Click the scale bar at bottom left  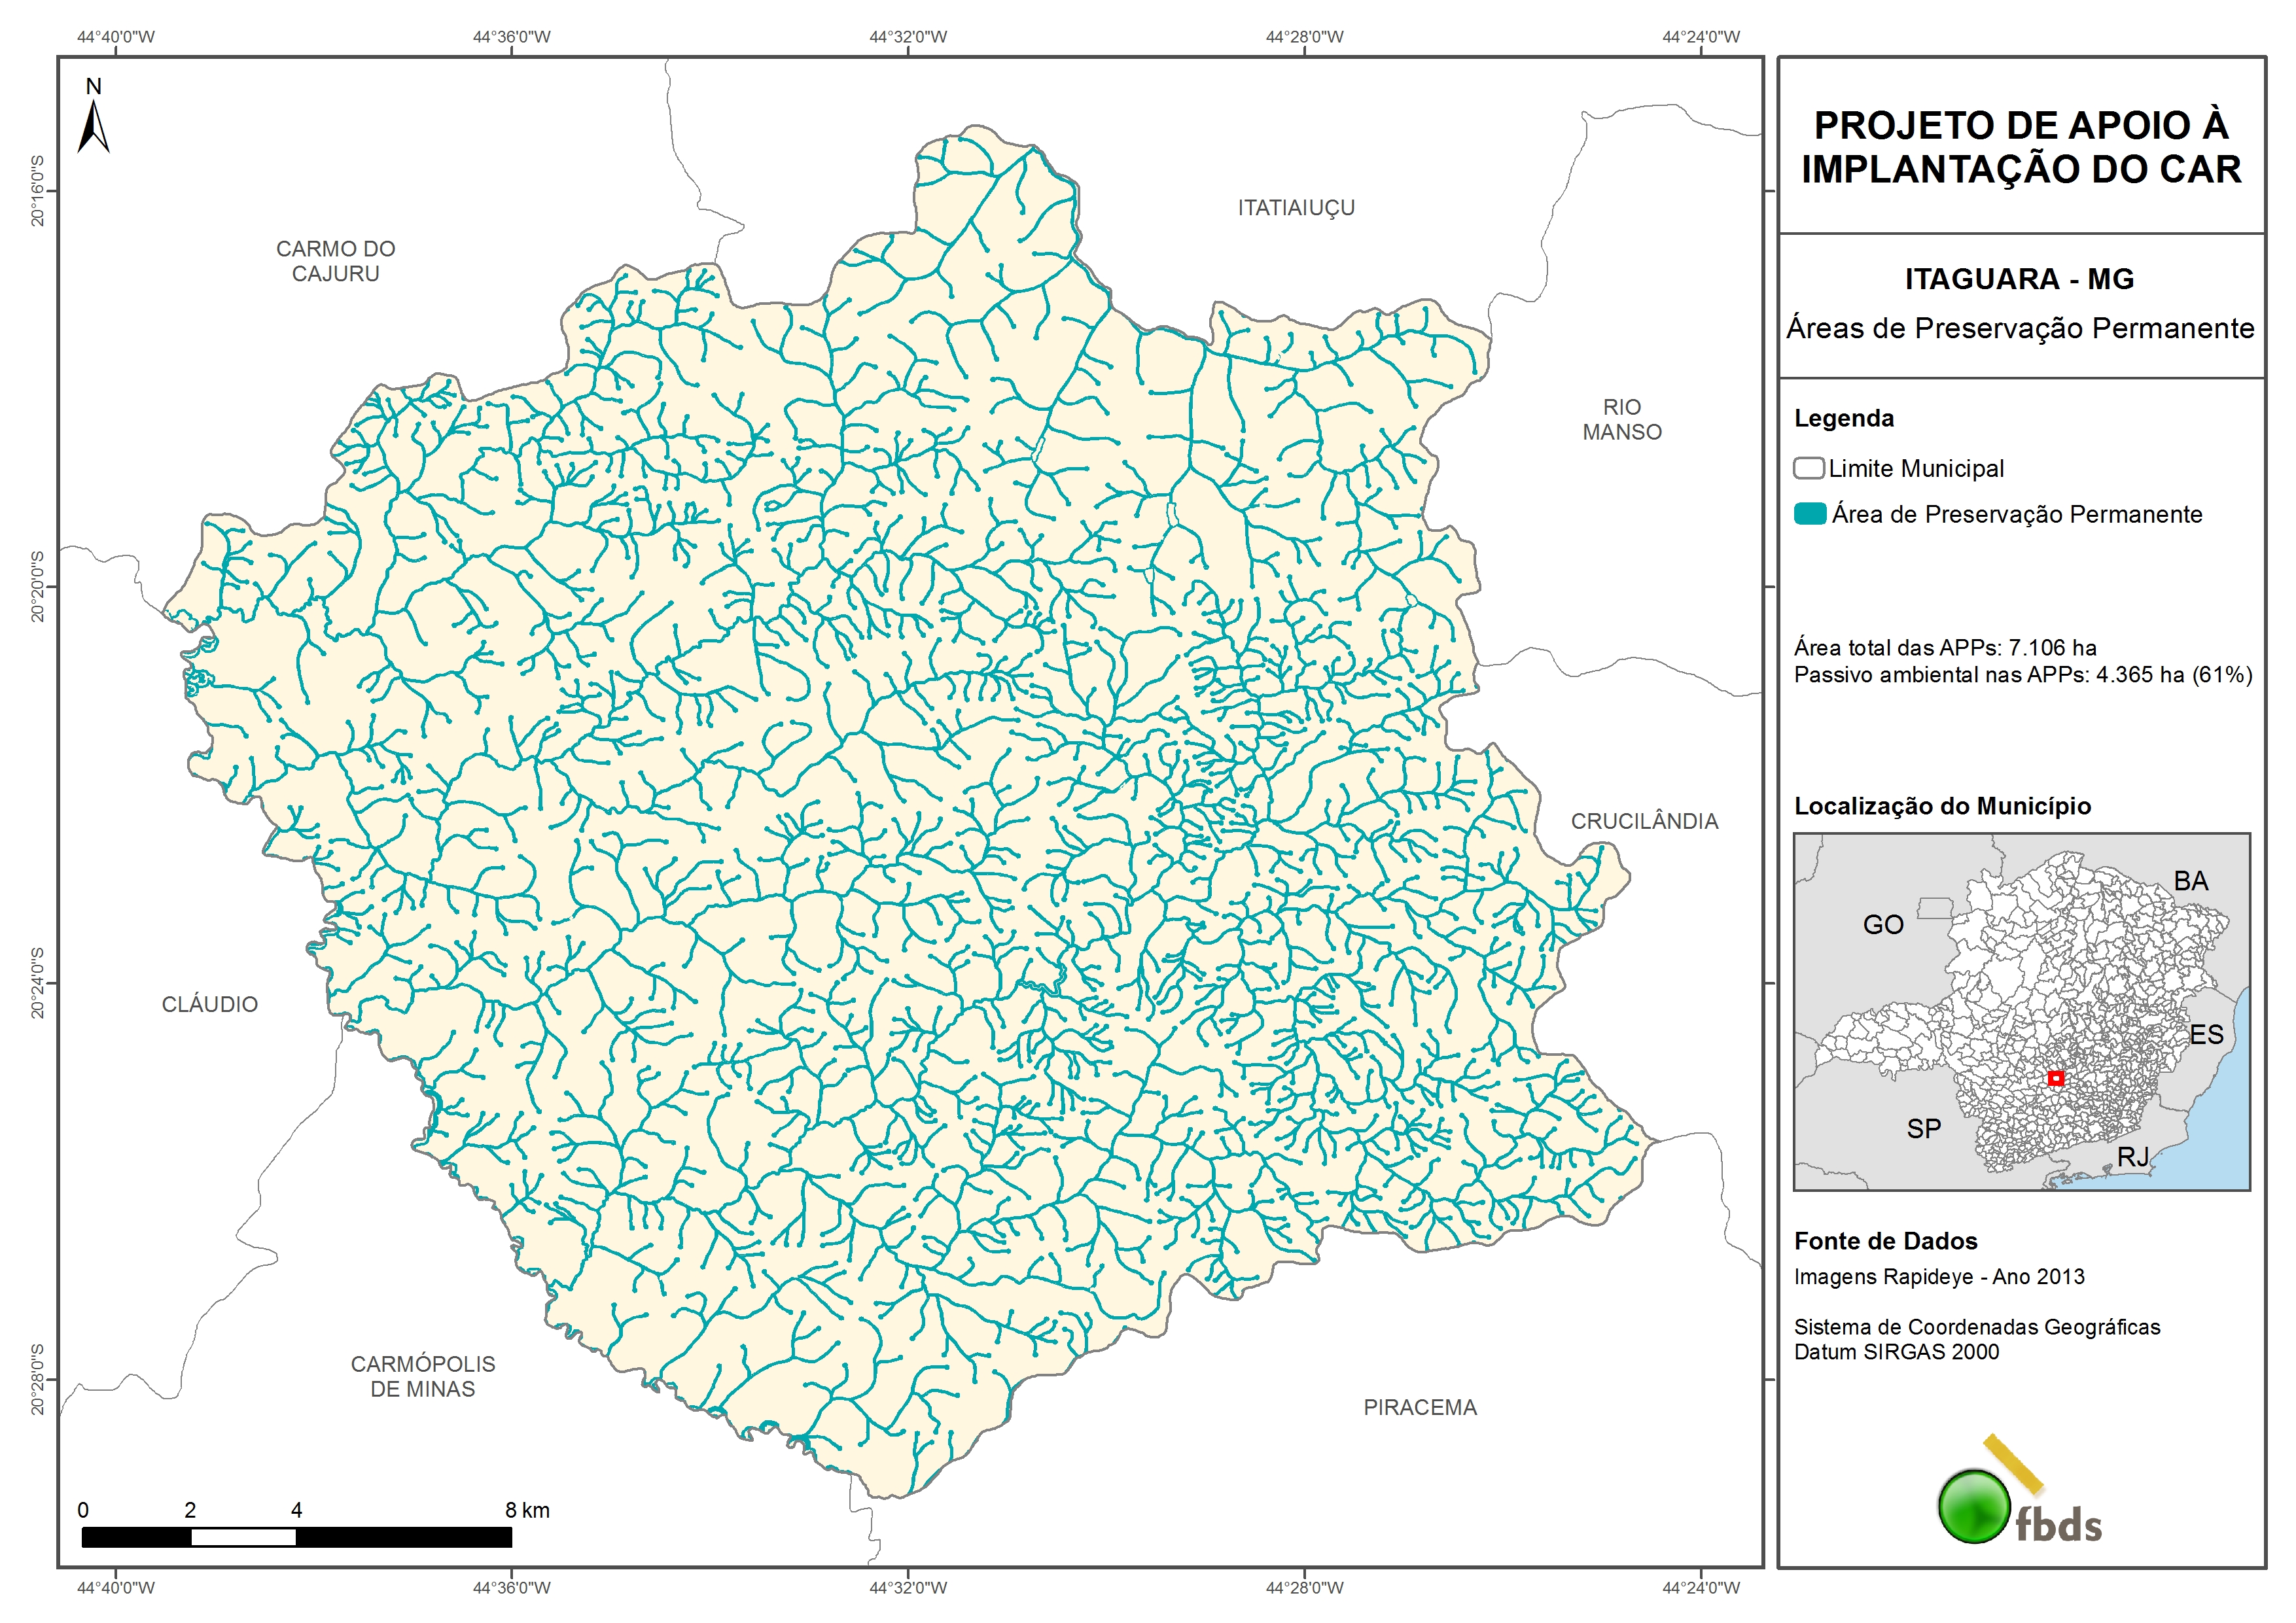click(296, 1537)
